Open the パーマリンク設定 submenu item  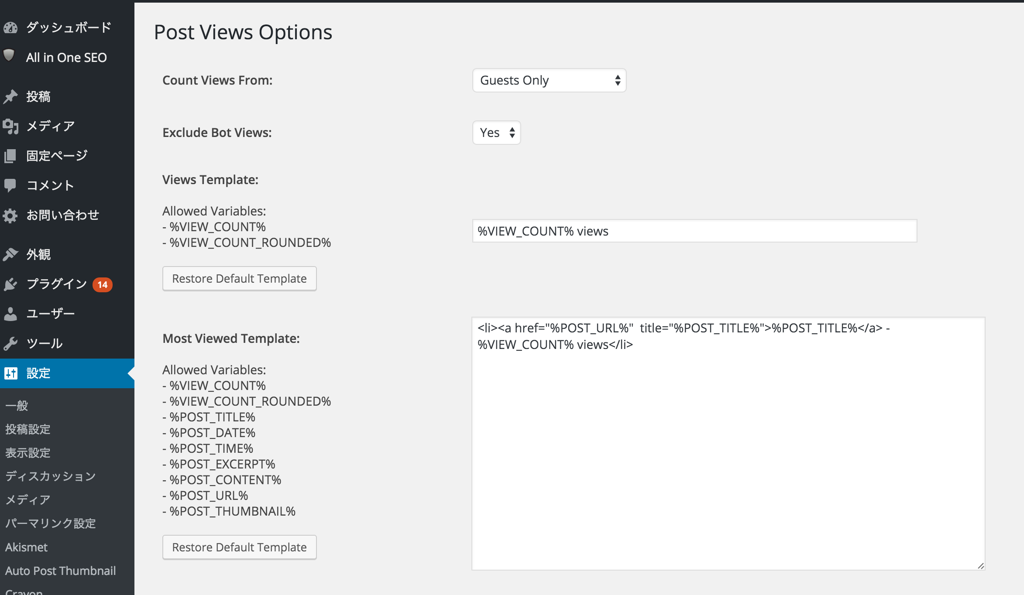coord(51,523)
